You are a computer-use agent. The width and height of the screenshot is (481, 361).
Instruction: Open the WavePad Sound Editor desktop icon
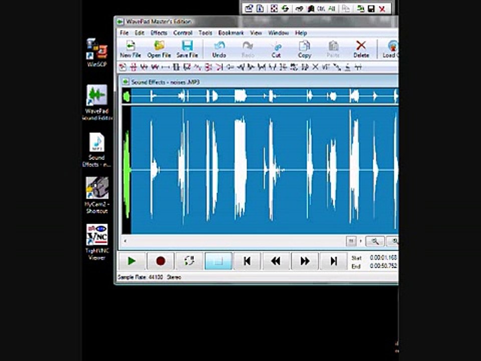pos(97,103)
